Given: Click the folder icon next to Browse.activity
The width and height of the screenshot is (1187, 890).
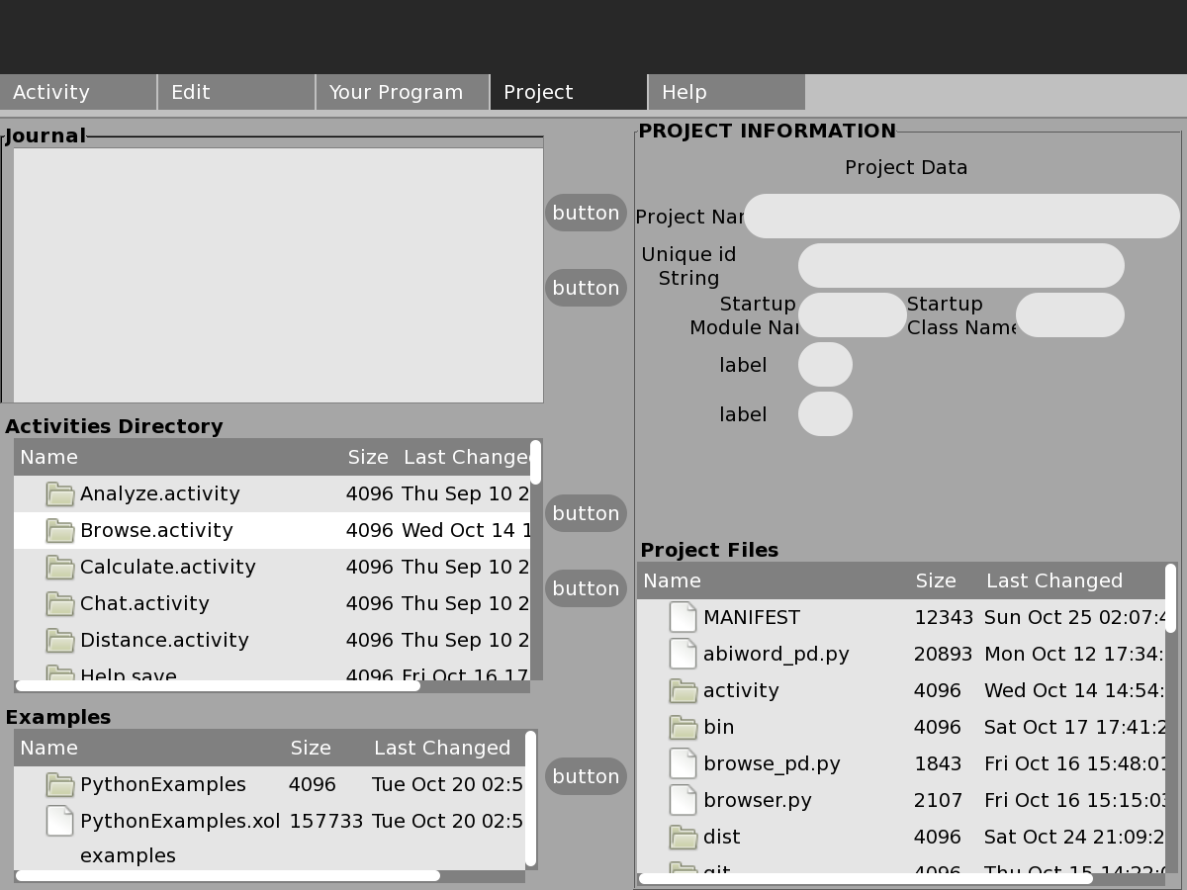Looking at the screenshot, I should (60, 531).
